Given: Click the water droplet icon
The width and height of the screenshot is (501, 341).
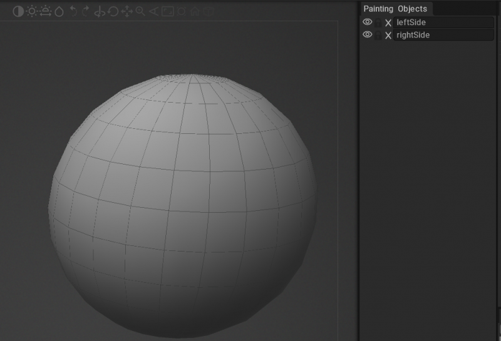Looking at the screenshot, I should [59, 11].
